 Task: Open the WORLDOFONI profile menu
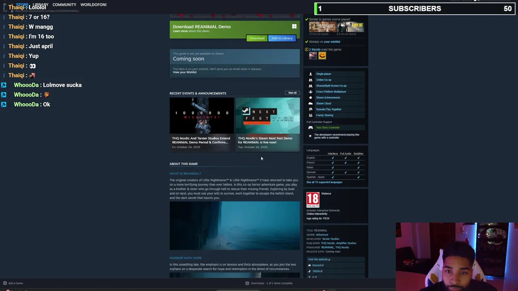click(93, 4)
